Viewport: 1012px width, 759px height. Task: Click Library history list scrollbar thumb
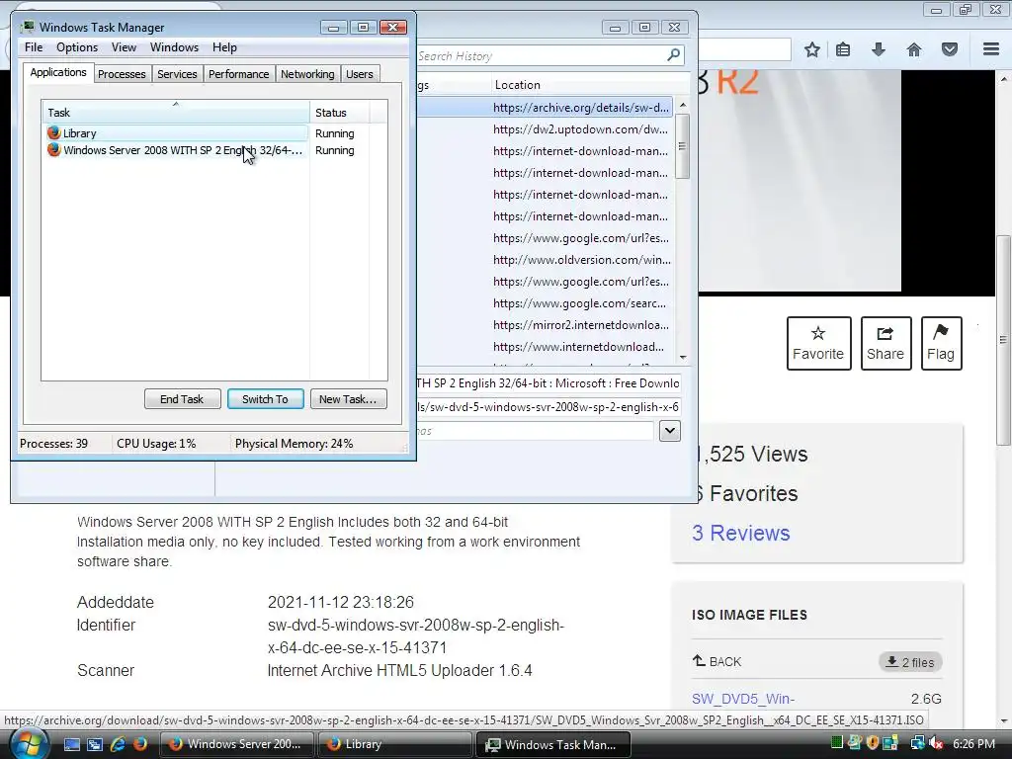click(x=682, y=146)
